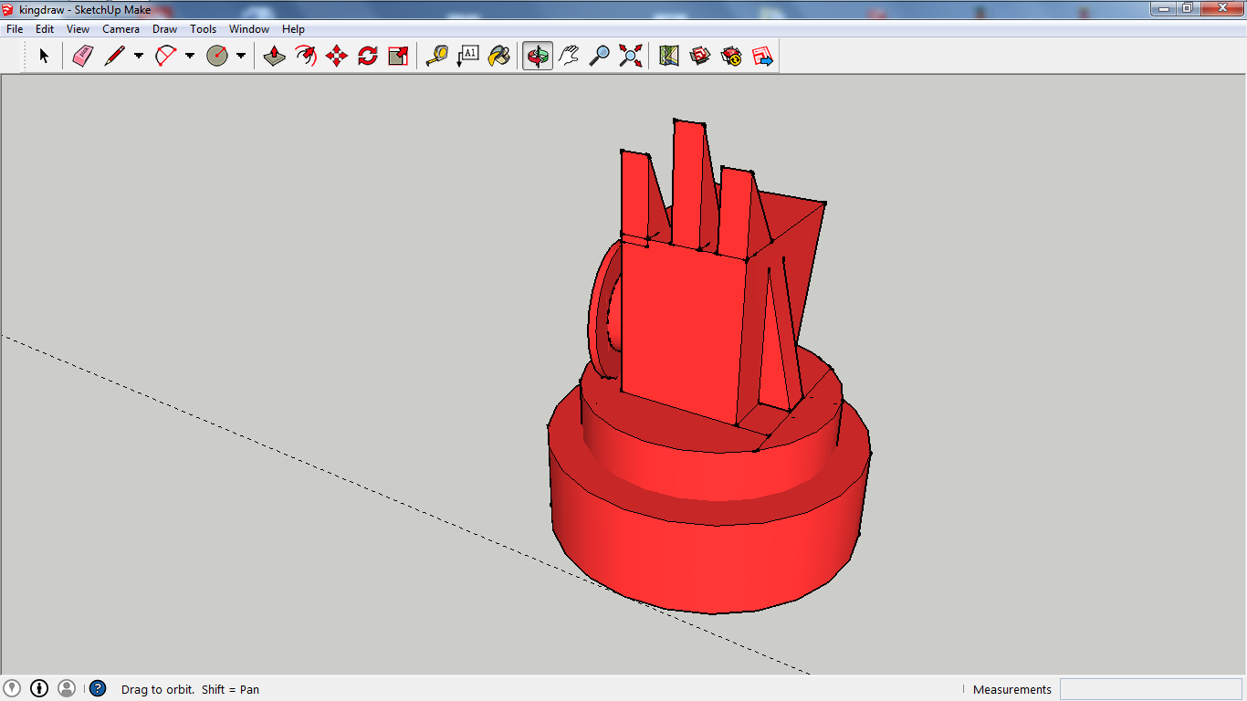Activate the Push/Pull tool
The width and height of the screenshot is (1247, 701).
pyautogui.click(x=274, y=56)
